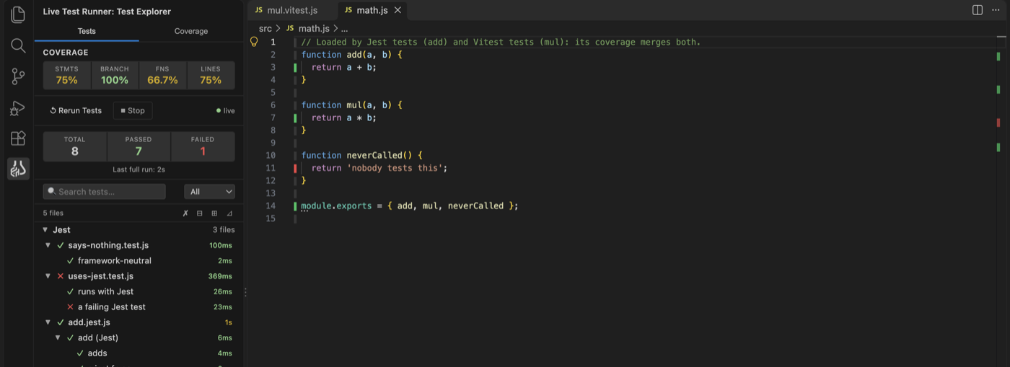Collapse the uses-jest.test.js file node
The width and height of the screenshot is (1010, 367).
(48, 276)
